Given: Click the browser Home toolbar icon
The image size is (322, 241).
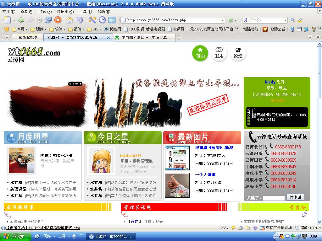Looking at the screenshot, I should coord(69,20).
